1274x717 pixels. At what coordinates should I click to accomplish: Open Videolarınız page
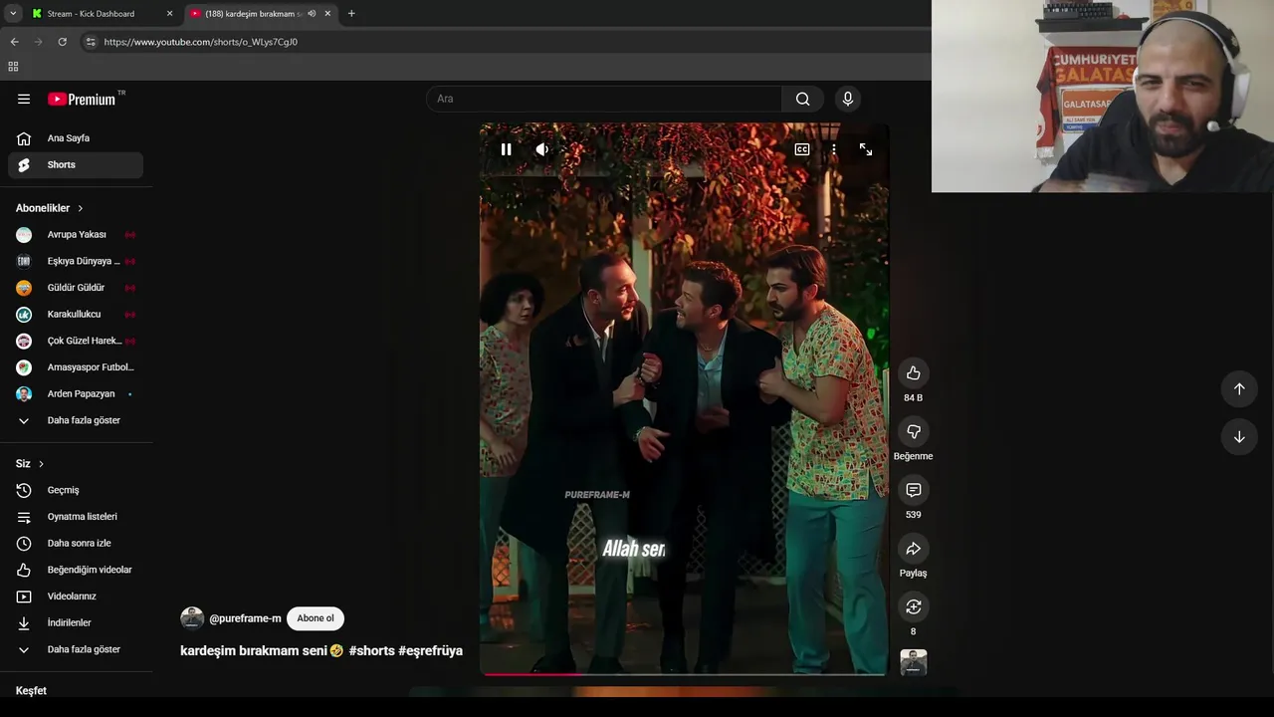tap(76, 597)
